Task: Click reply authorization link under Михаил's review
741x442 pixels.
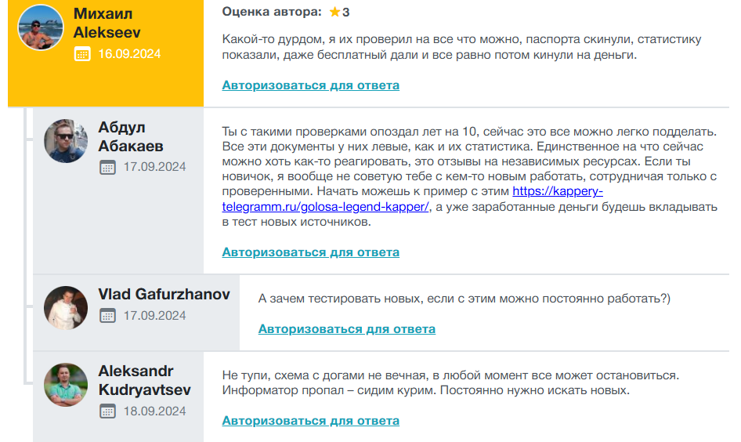Action: tap(310, 85)
